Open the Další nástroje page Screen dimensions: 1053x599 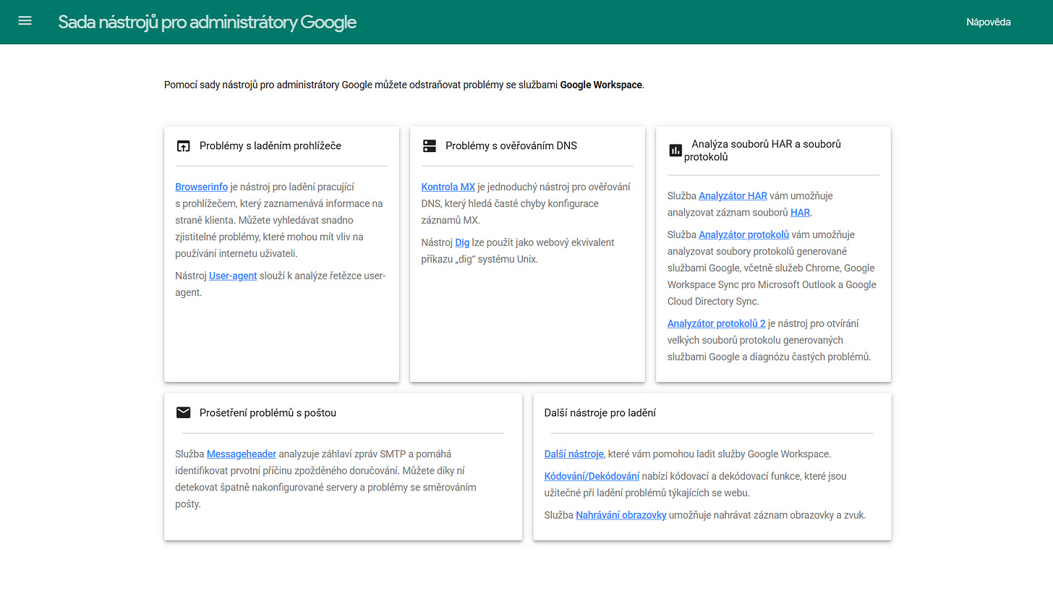(x=574, y=454)
